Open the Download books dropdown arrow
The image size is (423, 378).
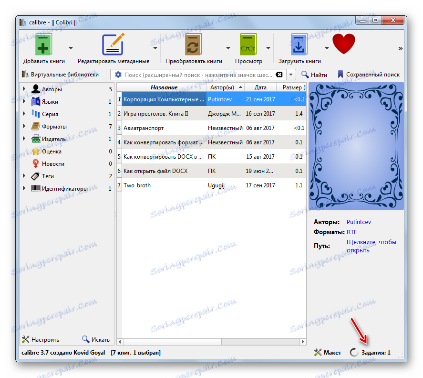[327, 48]
